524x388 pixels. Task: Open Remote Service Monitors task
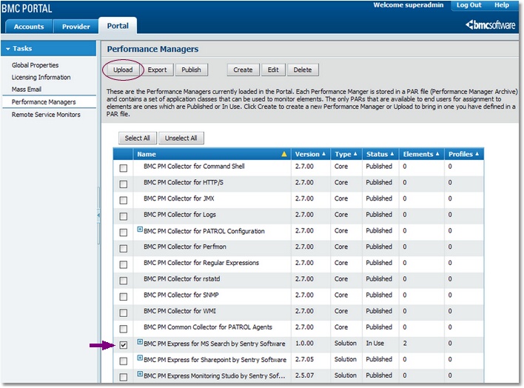46,114
